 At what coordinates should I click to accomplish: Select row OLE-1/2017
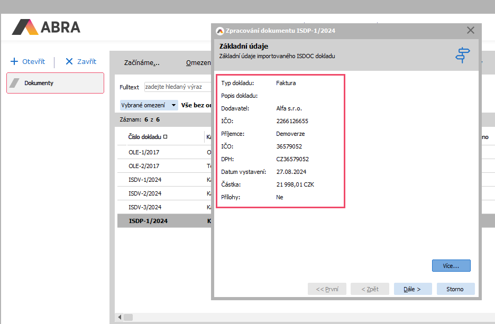164,152
